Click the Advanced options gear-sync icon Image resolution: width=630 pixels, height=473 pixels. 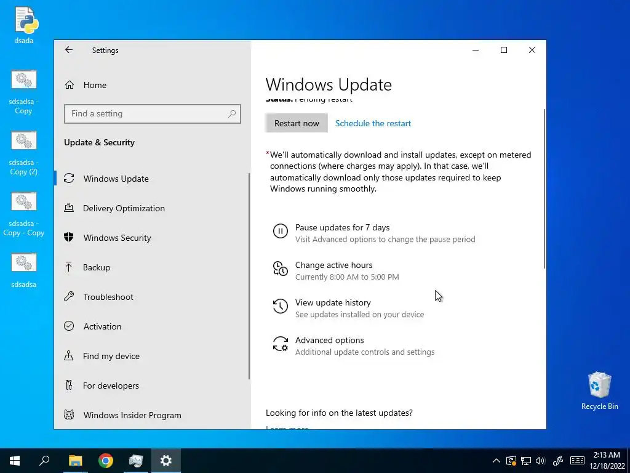(281, 344)
